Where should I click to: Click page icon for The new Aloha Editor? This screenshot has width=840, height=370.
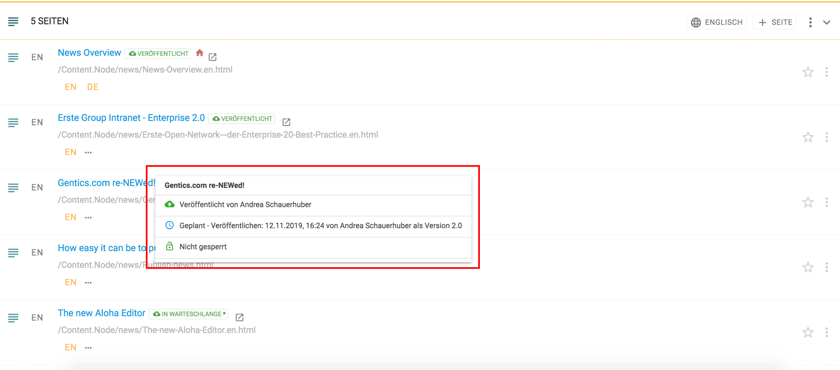point(13,318)
